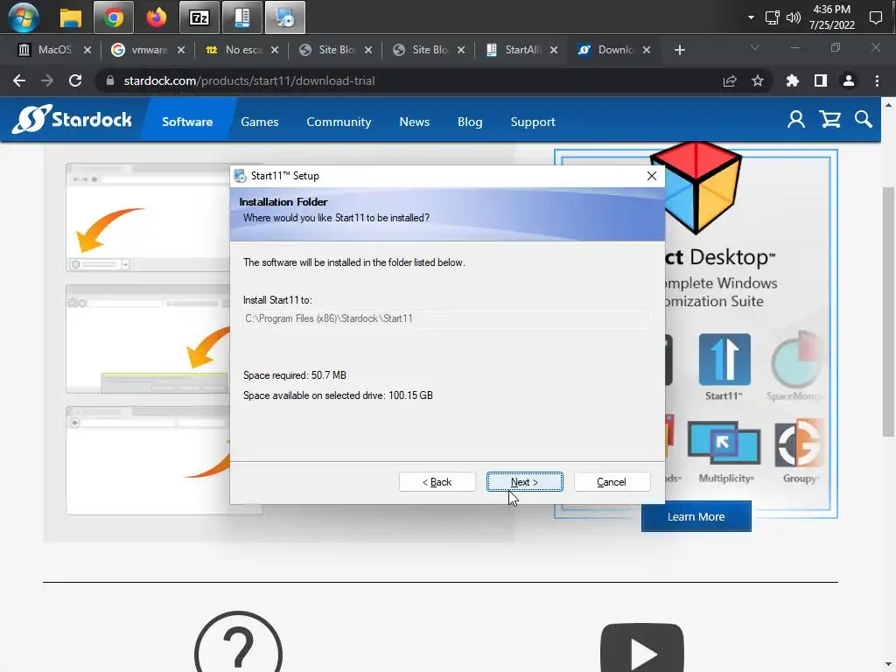Click the Next button in Start11 Setup
896x672 pixels.
pos(525,482)
